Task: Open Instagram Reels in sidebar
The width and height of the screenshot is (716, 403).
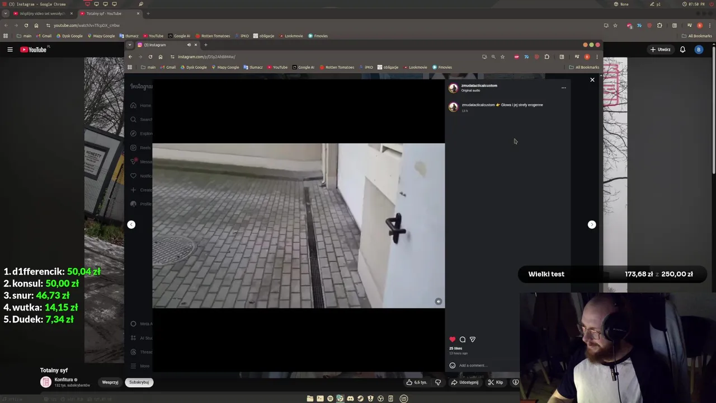Action: 140,147
